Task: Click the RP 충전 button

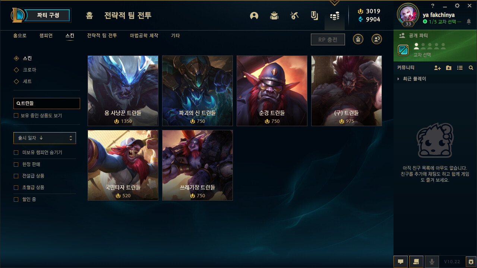Action: (x=328, y=39)
